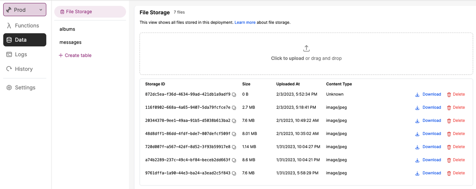Click trash icon for the 0 B file
The image size is (476, 189).
[449, 94]
